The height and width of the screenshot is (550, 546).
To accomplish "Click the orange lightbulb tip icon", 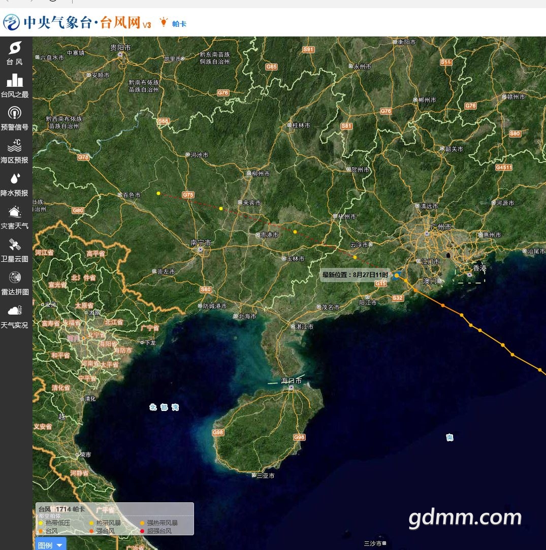I will point(163,22).
